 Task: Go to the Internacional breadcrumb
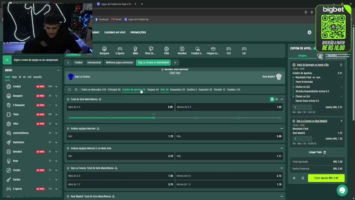pyautogui.click(x=94, y=62)
